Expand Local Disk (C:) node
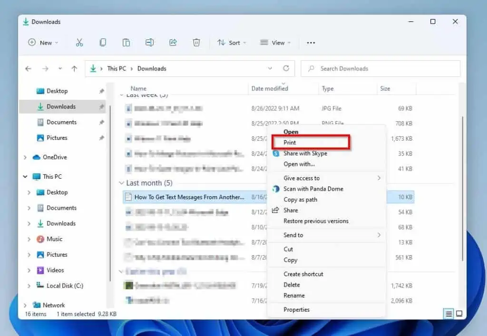 [29, 286]
